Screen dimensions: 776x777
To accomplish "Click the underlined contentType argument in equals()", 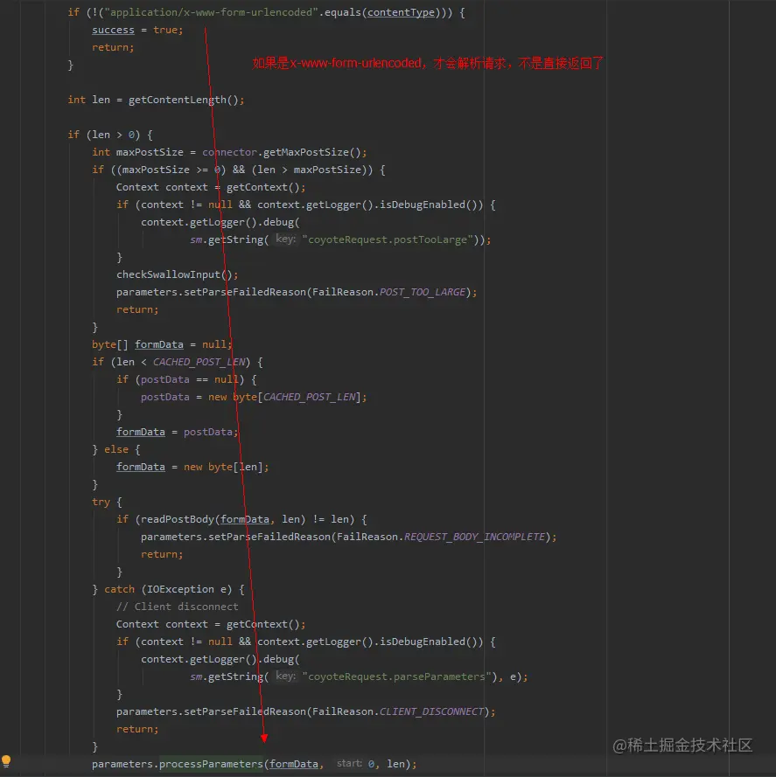I will point(401,12).
